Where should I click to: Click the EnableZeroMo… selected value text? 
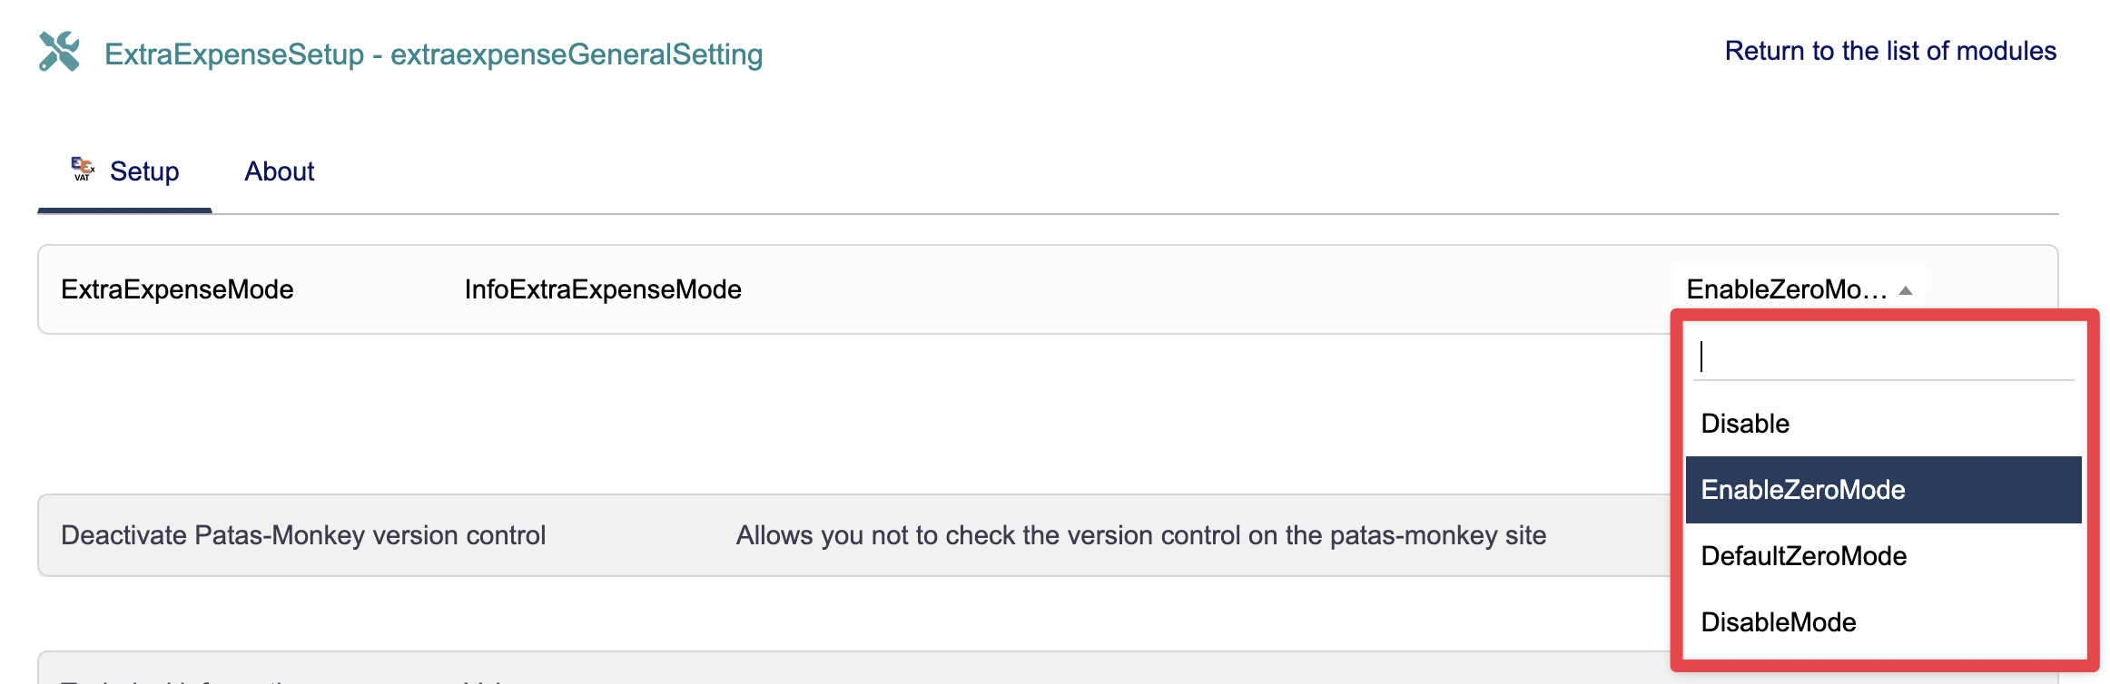pyautogui.click(x=1785, y=290)
